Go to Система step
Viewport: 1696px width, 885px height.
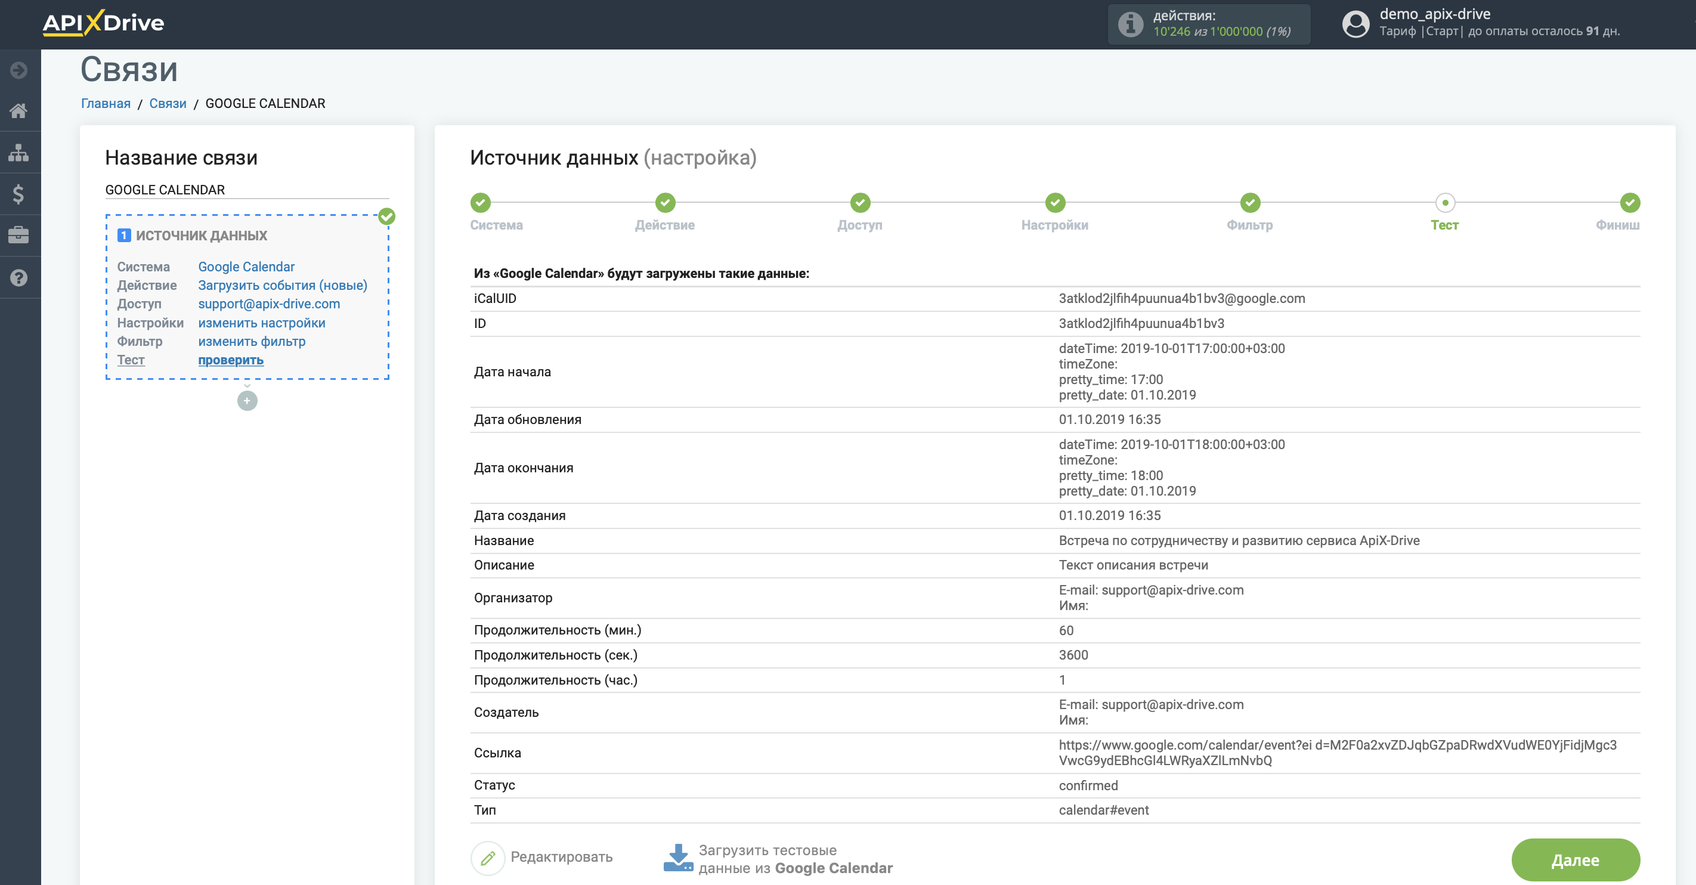pos(481,202)
